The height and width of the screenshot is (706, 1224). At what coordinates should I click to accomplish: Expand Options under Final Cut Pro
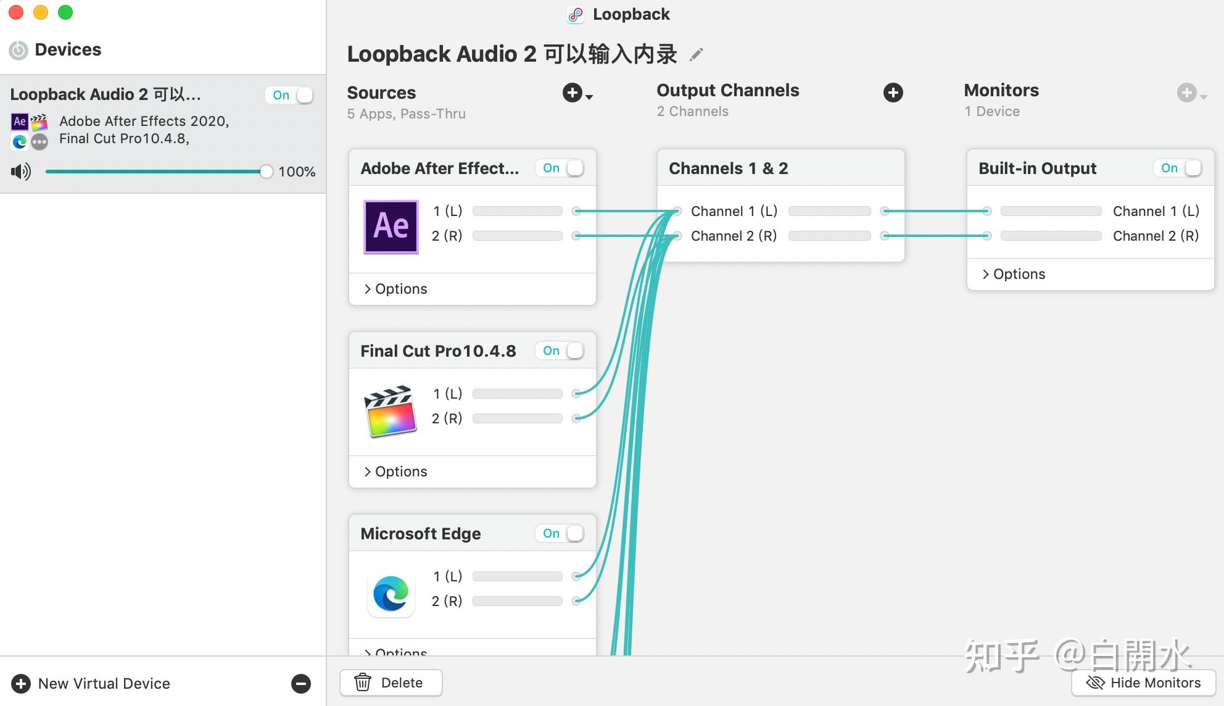coord(395,471)
